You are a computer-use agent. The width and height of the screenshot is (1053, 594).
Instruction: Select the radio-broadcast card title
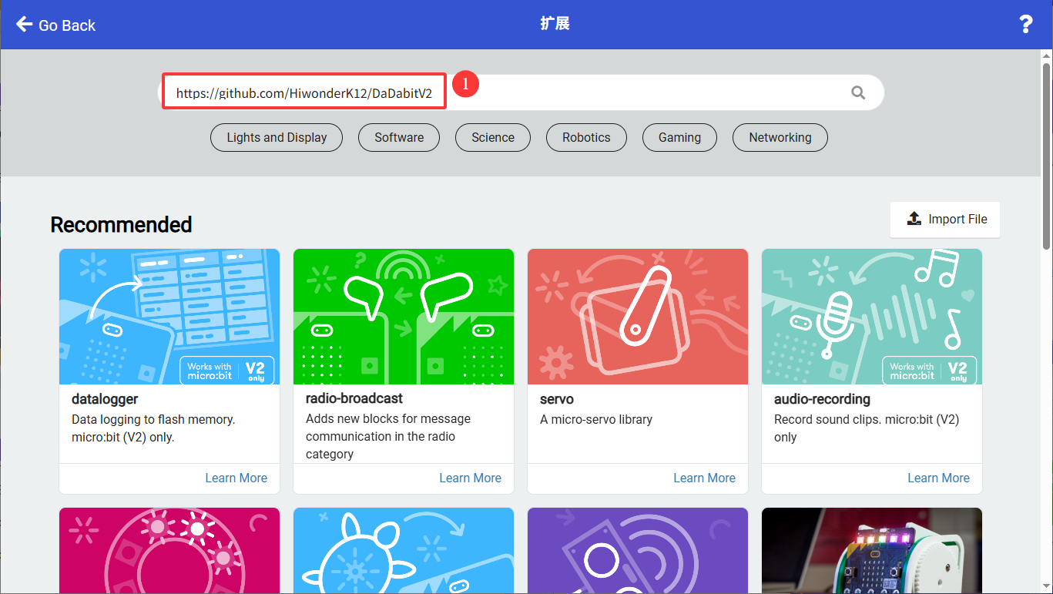[354, 398]
